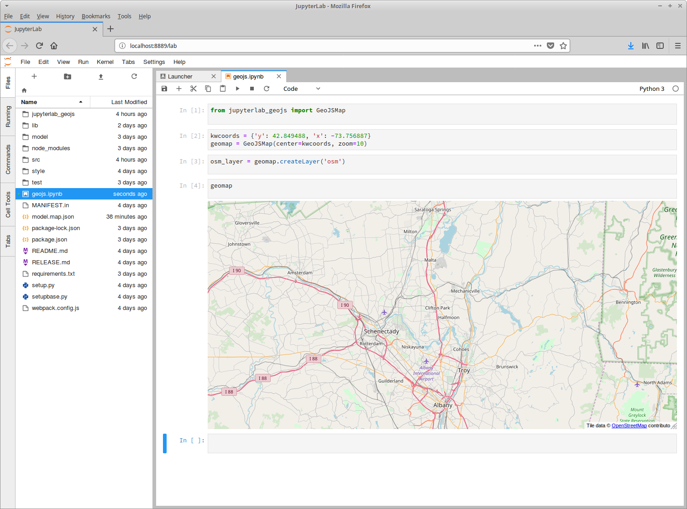Open Firefox page actions three-dot menu
Screen dimensions: 687x509
[x=538, y=46]
